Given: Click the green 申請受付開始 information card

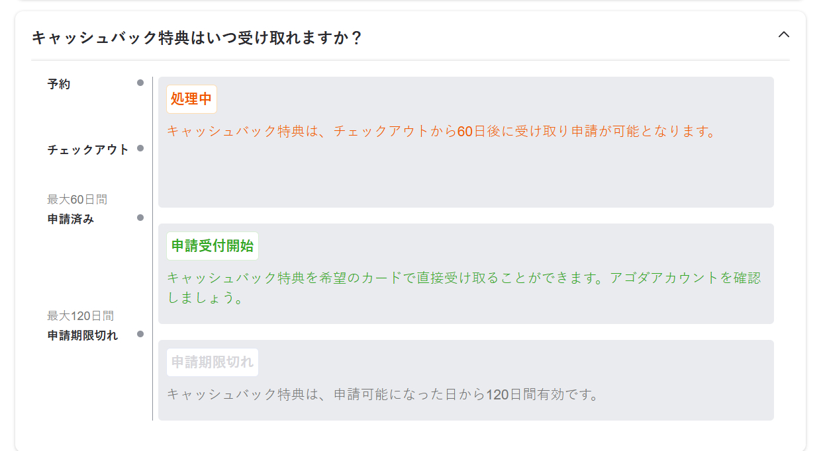Looking at the screenshot, I should click(x=465, y=273).
